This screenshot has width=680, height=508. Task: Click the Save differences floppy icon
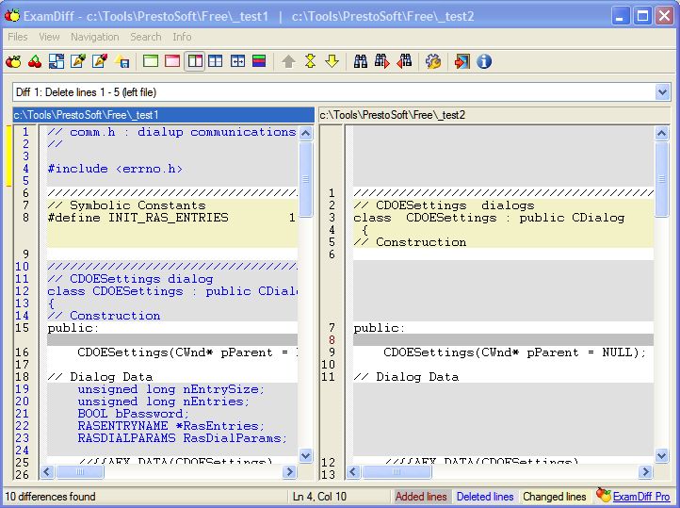pos(121,61)
